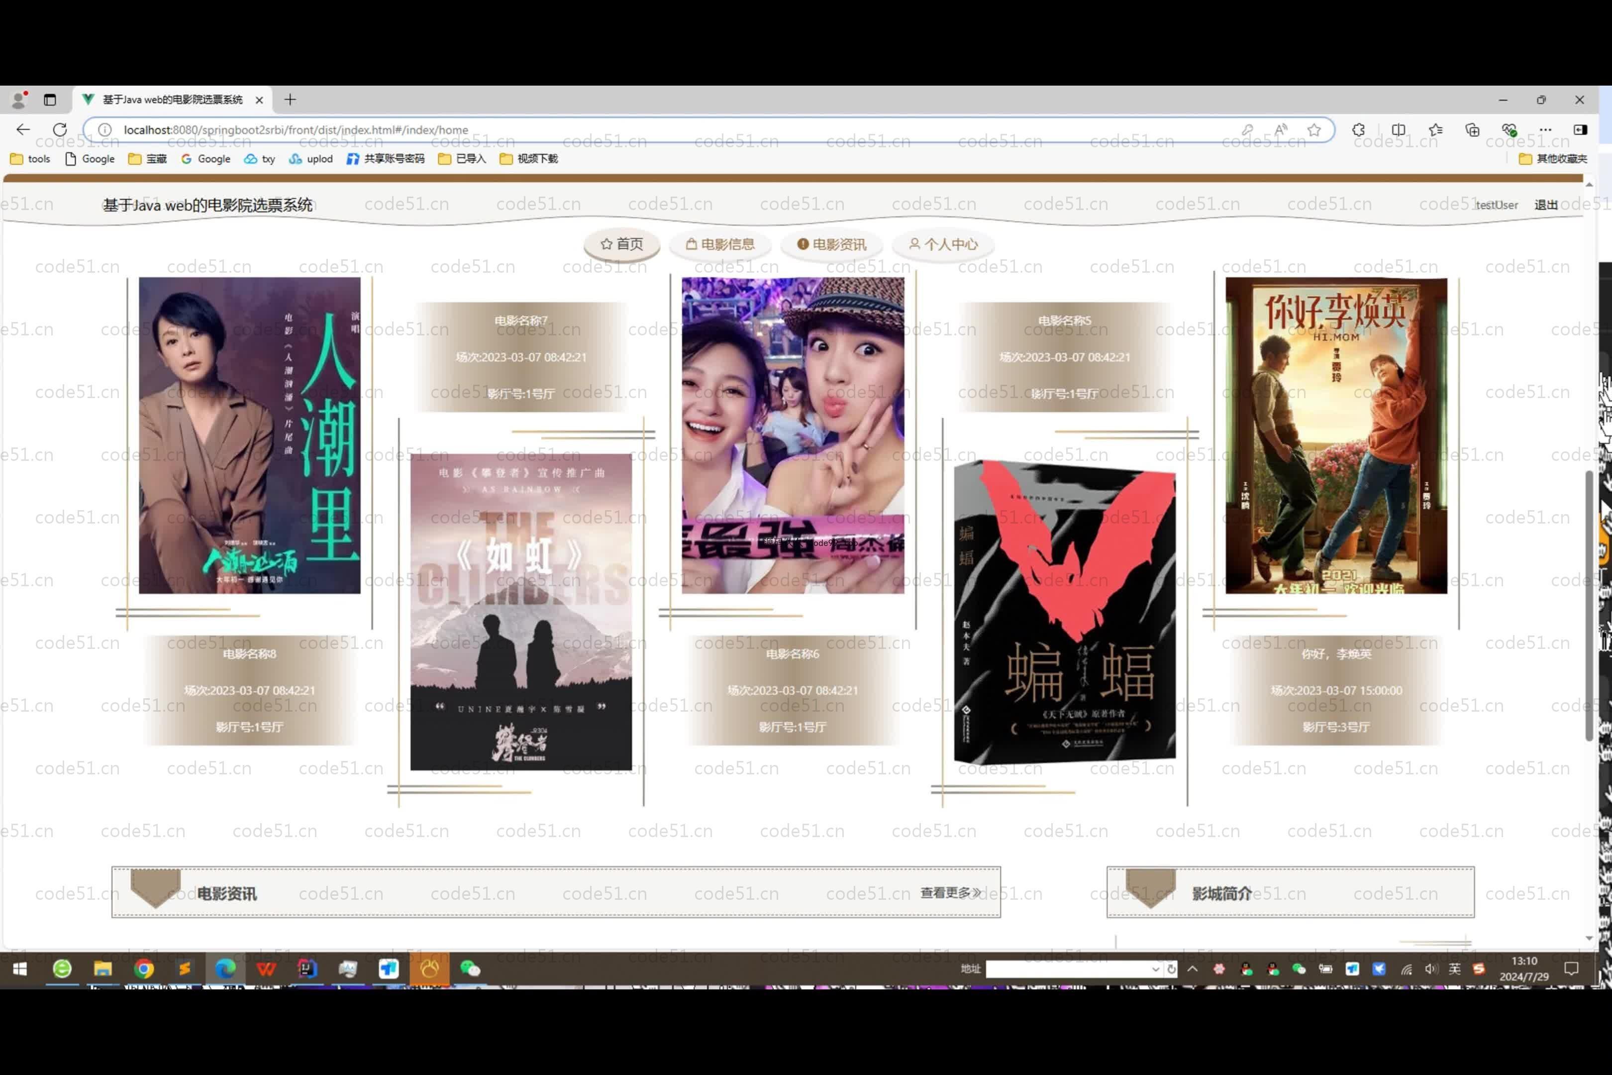
Task: Open the notification center icon
Action: [x=1571, y=968]
